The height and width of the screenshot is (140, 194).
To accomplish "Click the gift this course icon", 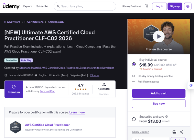I will coord(174,132).
